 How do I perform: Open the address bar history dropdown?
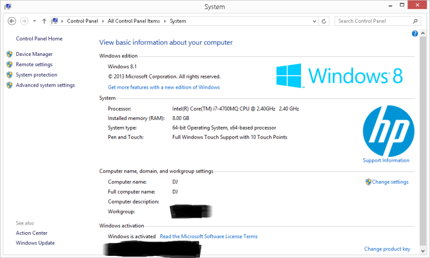click(x=314, y=21)
